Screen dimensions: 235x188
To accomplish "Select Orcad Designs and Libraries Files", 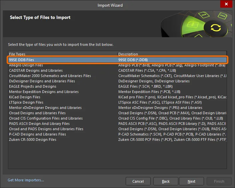I will [x=37, y=113].
